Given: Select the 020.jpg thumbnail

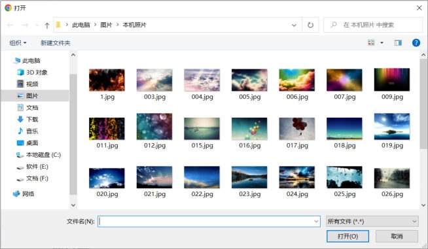Looking at the screenshot, I should 107,178.
